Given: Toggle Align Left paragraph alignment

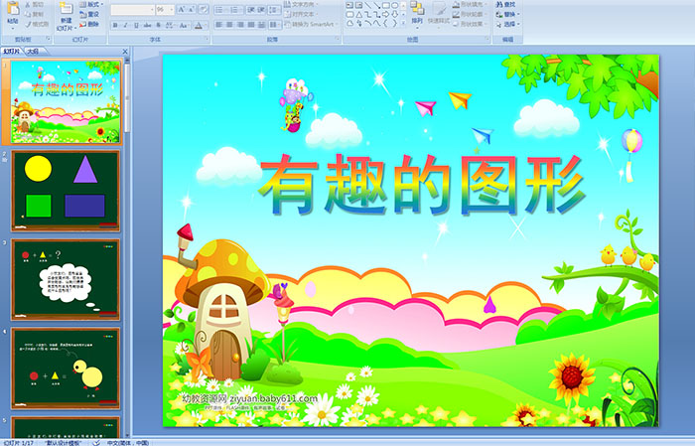Looking at the screenshot, I should (x=219, y=25).
